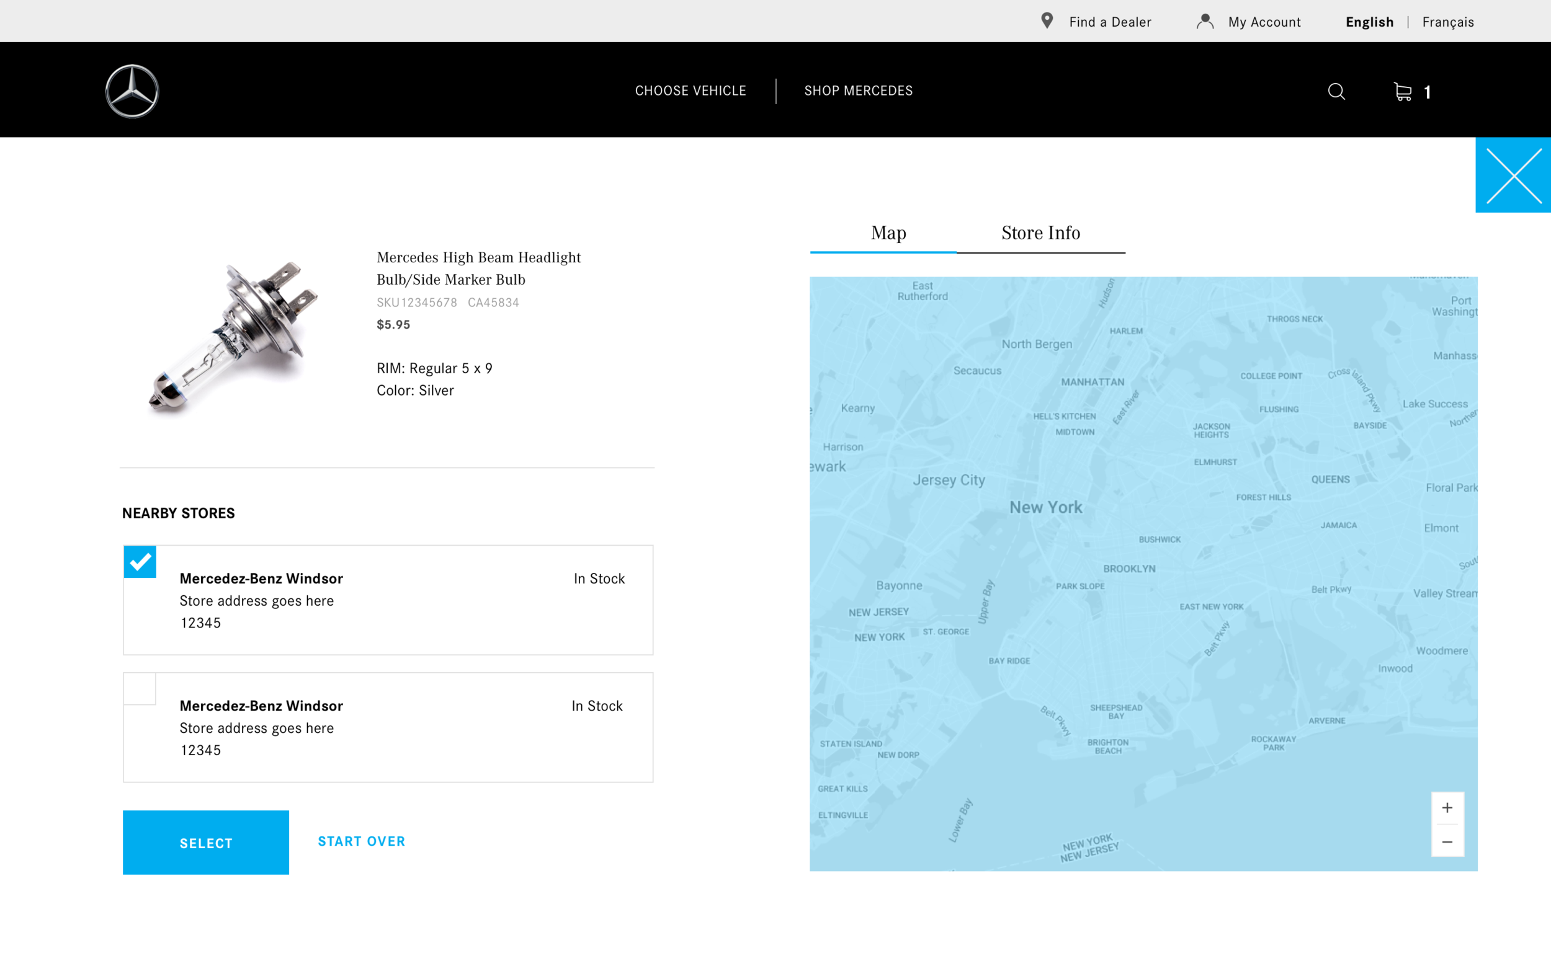
Task: Click RIM: Regular 5 x 9 text
Action: (x=434, y=368)
